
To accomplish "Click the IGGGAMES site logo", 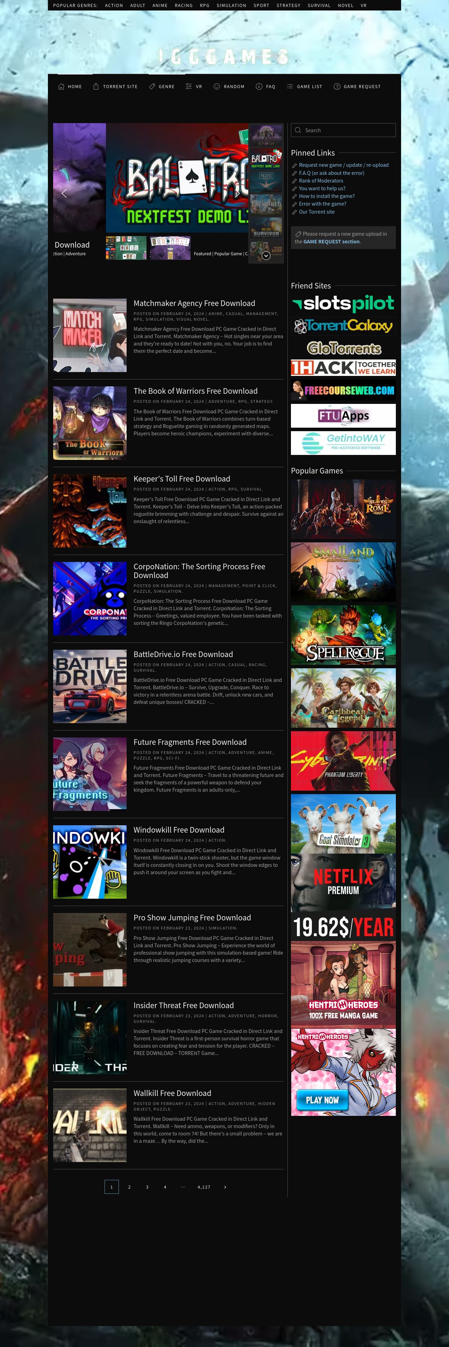I will tap(224, 56).
